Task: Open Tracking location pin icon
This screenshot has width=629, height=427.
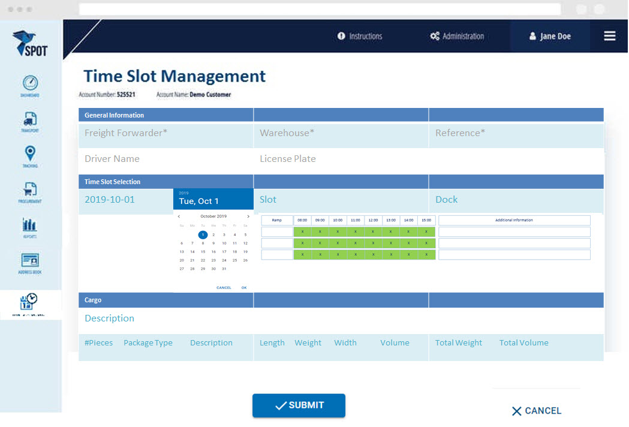Action: [x=30, y=154]
